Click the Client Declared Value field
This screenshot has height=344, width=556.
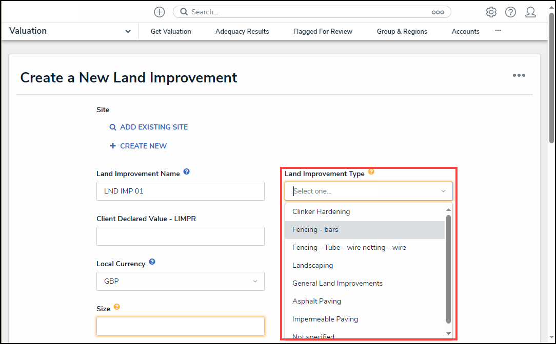181,236
